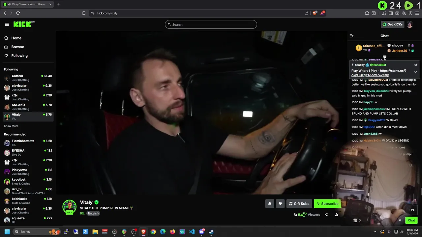Bookmark this page with bookmark icon

pos(84,13)
